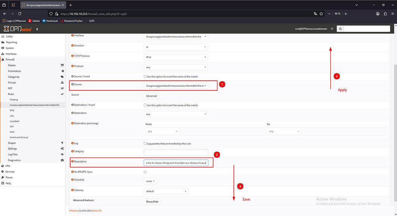Viewport: 397px width, 216px height.
Task: Click the Aliases list icon in sidebar
Action: coord(62,65)
